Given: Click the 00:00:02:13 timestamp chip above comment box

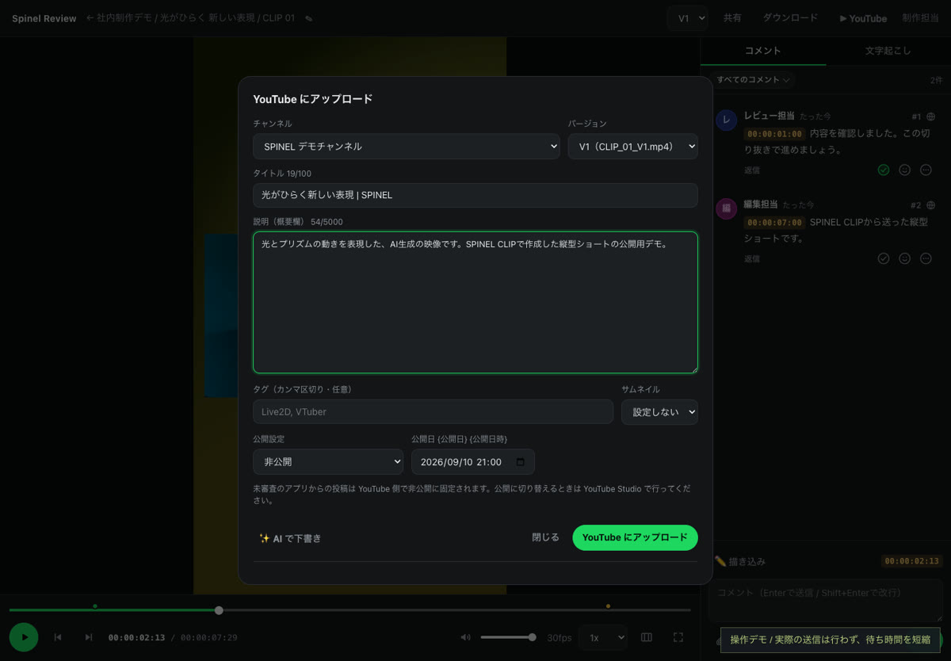Looking at the screenshot, I should tap(911, 561).
